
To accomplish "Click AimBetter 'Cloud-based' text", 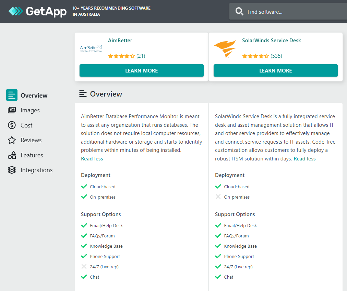I will pos(103,187).
